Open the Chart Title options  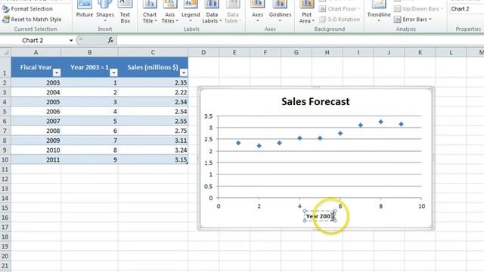(x=150, y=12)
